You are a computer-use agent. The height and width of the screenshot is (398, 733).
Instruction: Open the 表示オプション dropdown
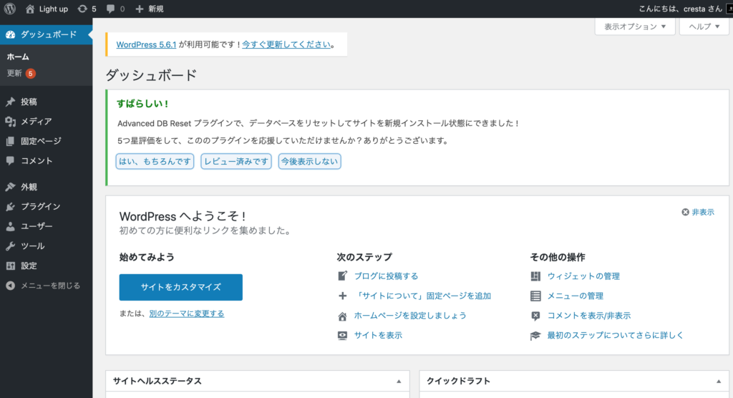(635, 26)
